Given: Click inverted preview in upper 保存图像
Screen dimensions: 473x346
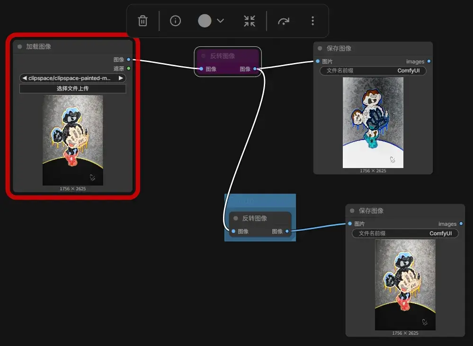Looking at the screenshot, I should (373, 123).
